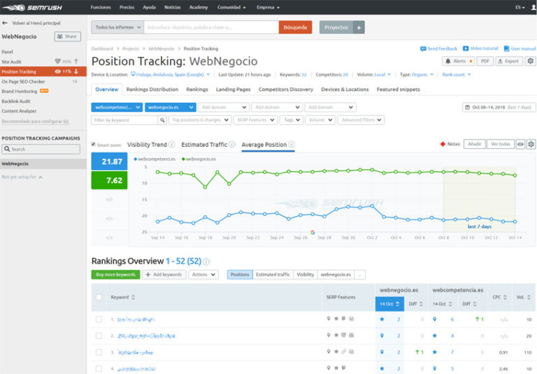Open SERP Features filter dropdown

tap(255, 120)
